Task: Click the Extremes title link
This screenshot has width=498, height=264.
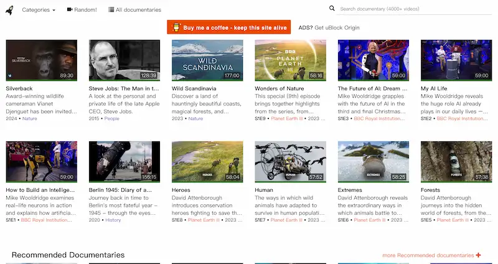Action: (x=350, y=190)
